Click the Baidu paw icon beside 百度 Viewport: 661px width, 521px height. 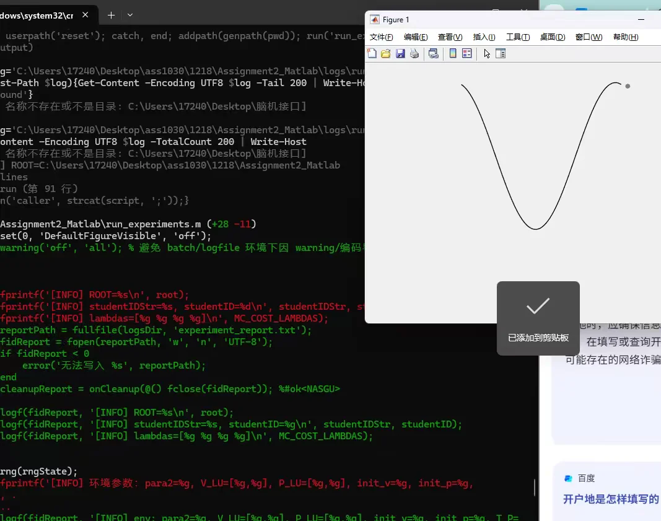(568, 478)
